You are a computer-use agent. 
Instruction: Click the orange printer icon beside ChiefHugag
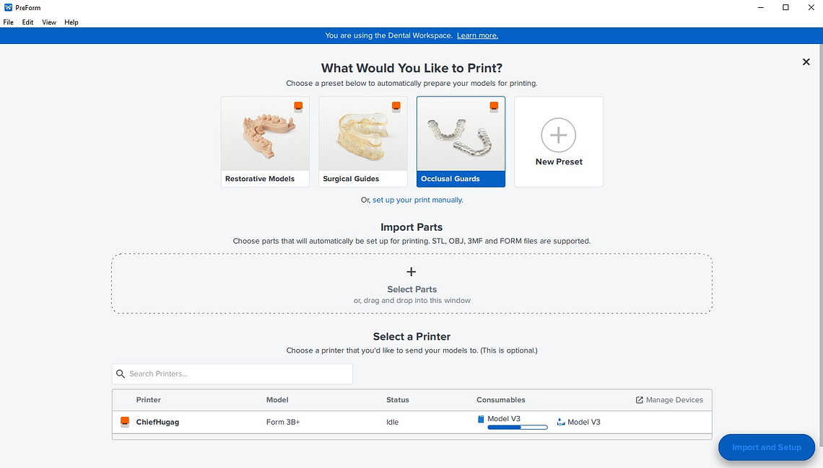124,422
